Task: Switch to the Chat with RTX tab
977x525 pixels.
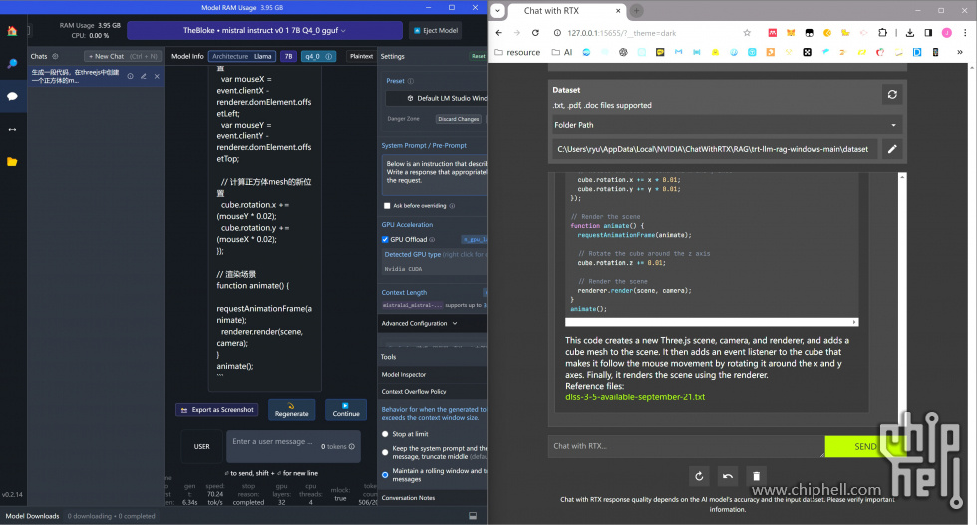Action: tap(565, 11)
